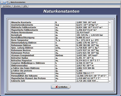Select value 2,002 319 304 86

[x=85, y=68]
